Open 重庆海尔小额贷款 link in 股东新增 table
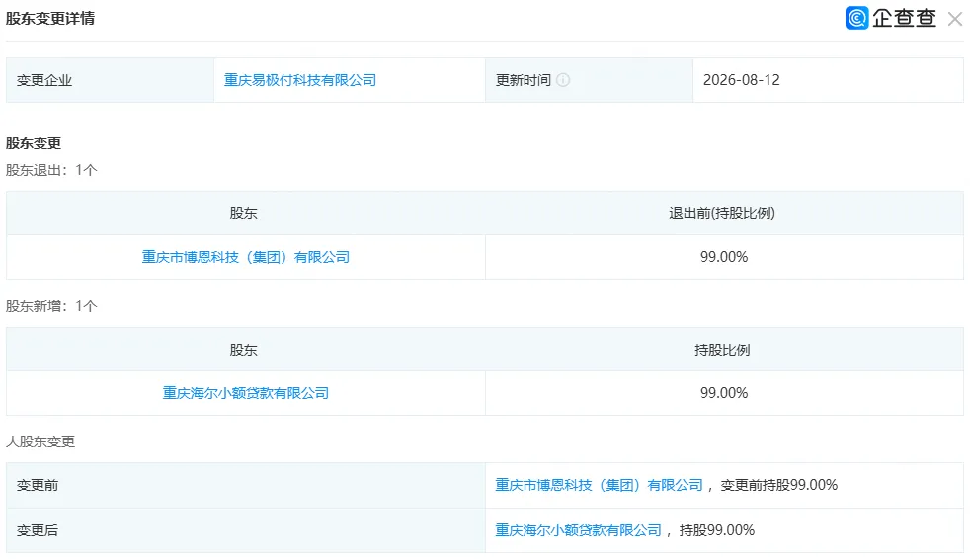 [246, 393]
